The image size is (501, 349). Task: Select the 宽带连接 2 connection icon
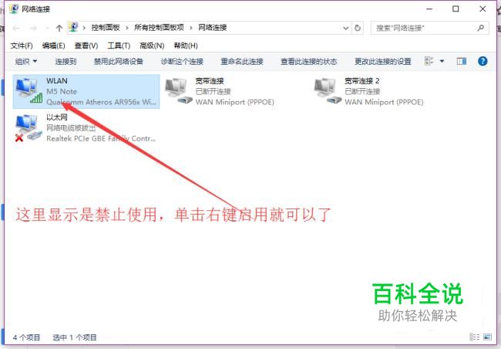(x=328, y=91)
